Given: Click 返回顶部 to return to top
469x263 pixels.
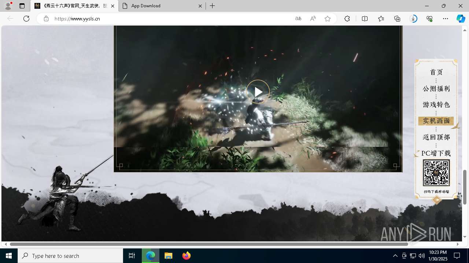Looking at the screenshot, I should coord(436,137).
